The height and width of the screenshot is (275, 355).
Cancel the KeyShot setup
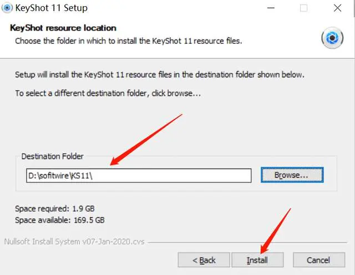(319, 260)
